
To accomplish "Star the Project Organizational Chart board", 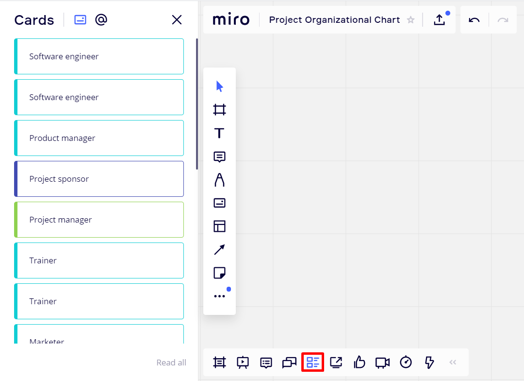I will coord(410,20).
